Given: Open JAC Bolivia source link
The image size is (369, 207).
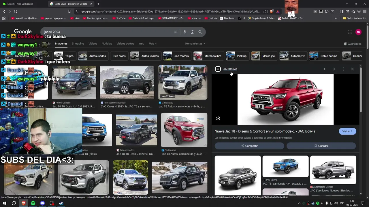Looking at the screenshot, I should pos(230,69).
